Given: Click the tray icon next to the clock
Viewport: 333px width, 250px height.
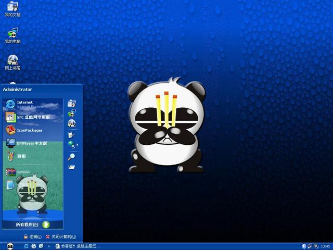Looking at the screenshot, I should coord(316,246).
